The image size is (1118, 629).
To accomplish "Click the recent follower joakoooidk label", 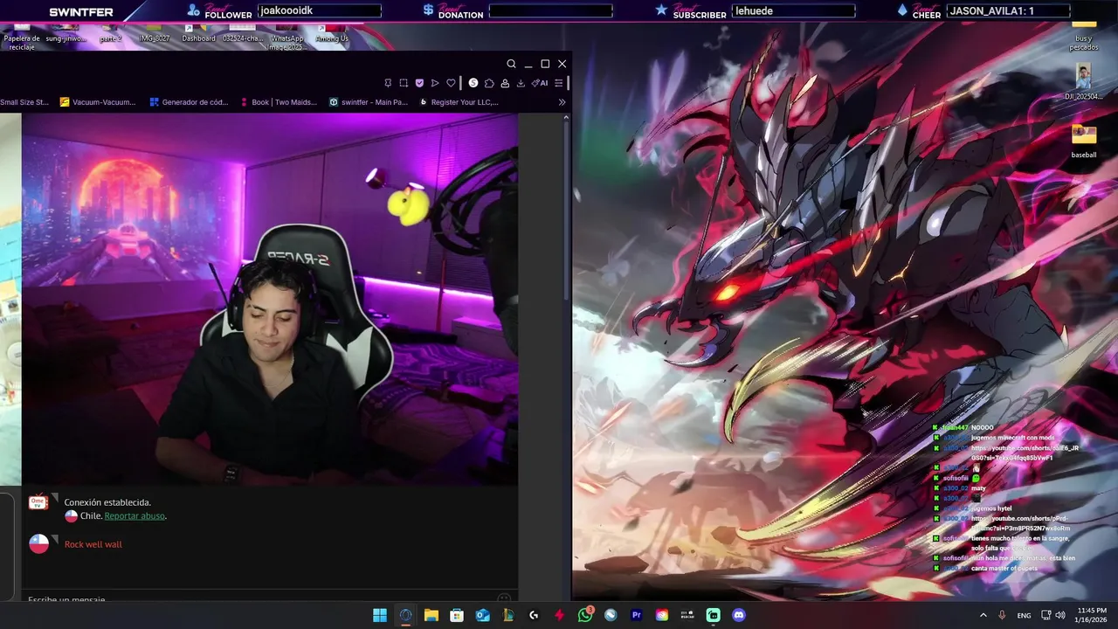I will point(320,10).
